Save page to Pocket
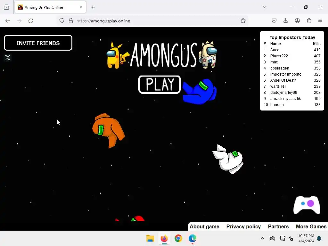328x246 pixels. (x=274, y=21)
